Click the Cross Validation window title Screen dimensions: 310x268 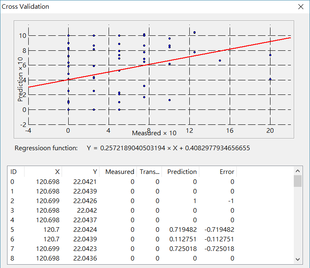point(25,7)
